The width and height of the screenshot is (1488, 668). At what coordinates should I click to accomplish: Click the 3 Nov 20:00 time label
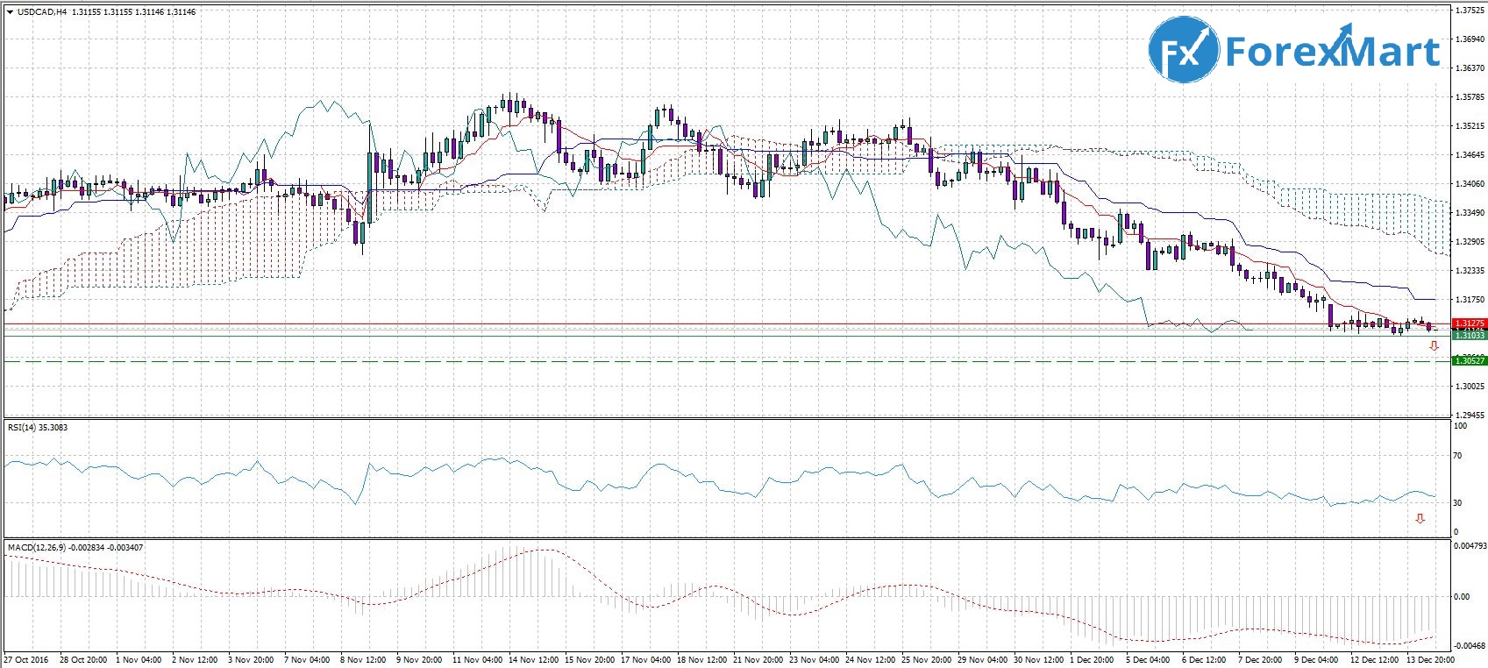[x=252, y=660]
